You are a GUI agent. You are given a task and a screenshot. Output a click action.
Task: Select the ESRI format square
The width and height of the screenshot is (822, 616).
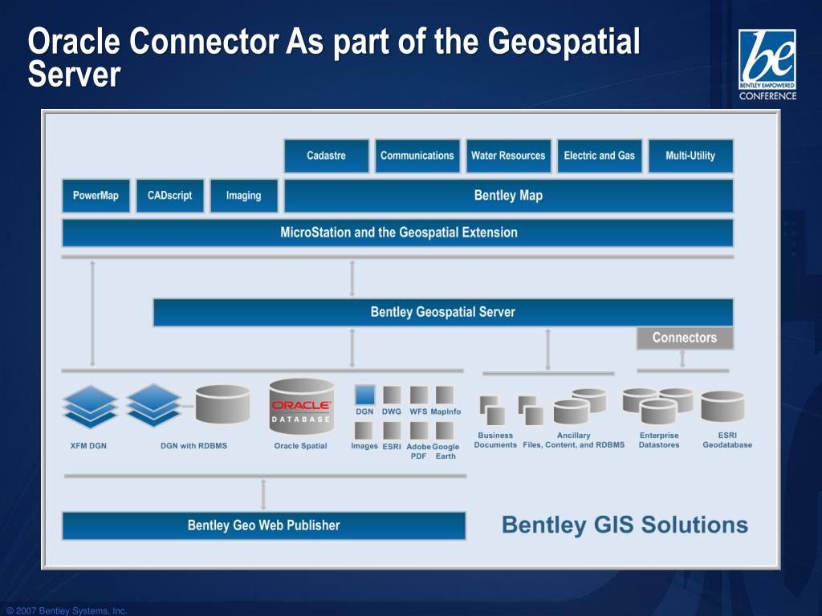point(392,430)
